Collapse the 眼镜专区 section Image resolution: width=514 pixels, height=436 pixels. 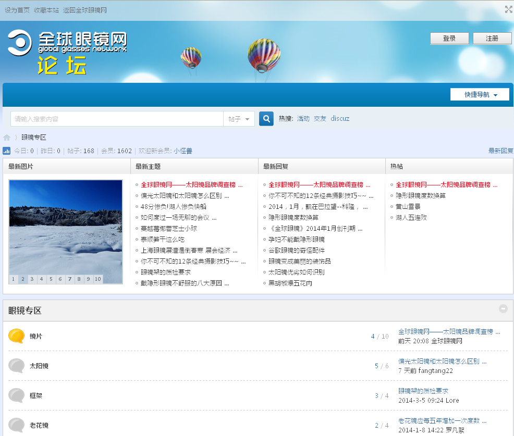pos(503,308)
